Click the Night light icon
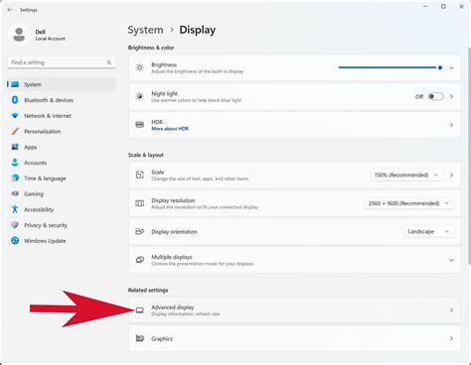This screenshot has height=365, width=471. coord(140,96)
